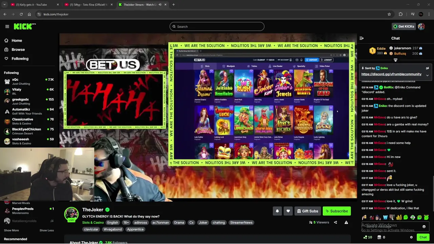Bookmark this page with star
The width and height of the screenshot is (434, 244).
click(x=389, y=14)
